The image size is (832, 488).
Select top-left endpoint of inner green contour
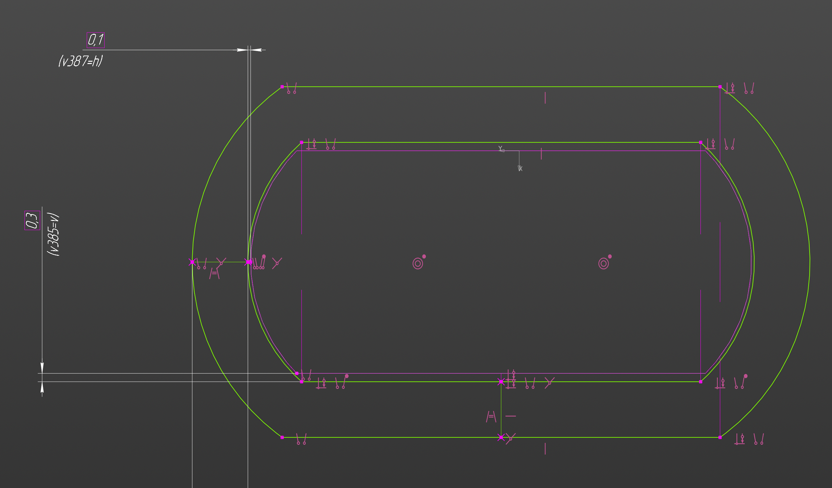[x=301, y=142]
